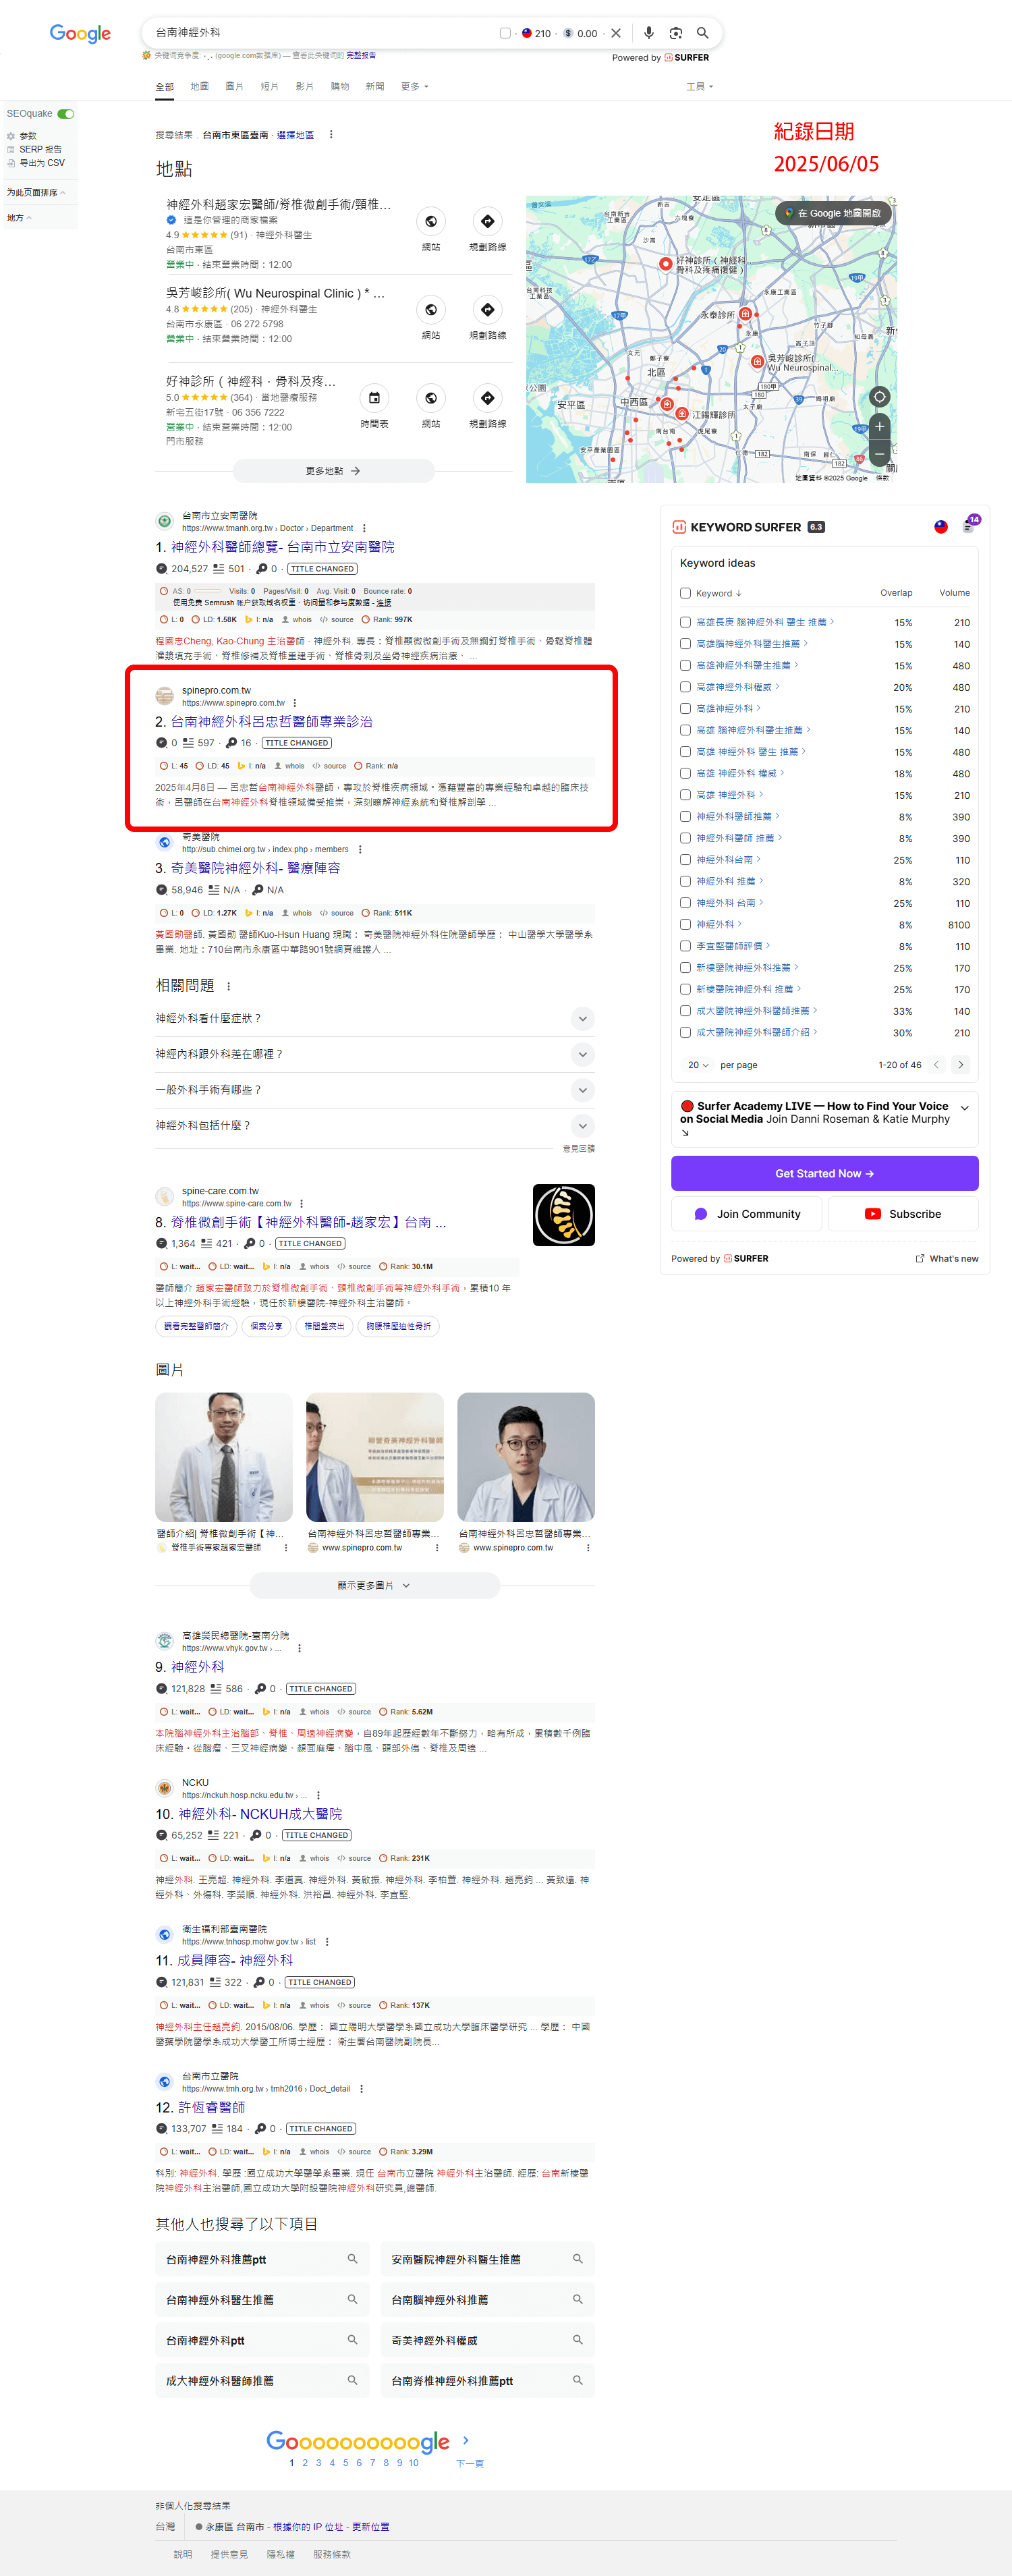Switch to the 短片 tab
The image size is (1012, 2576).
point(270,87)
